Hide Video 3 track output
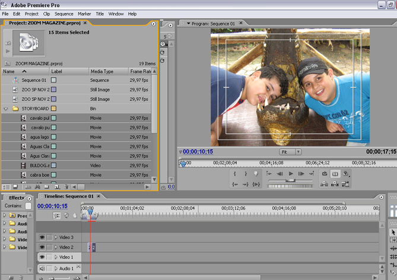 click(42, 237)
